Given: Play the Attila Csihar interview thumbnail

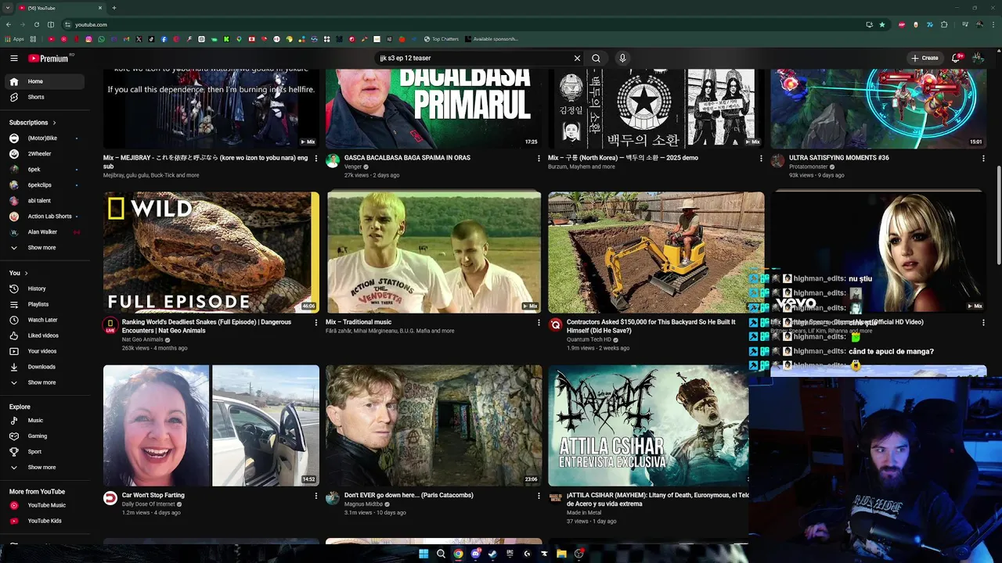Looking at the screenshot, I should pyautogui.click(x=648, y=425).
